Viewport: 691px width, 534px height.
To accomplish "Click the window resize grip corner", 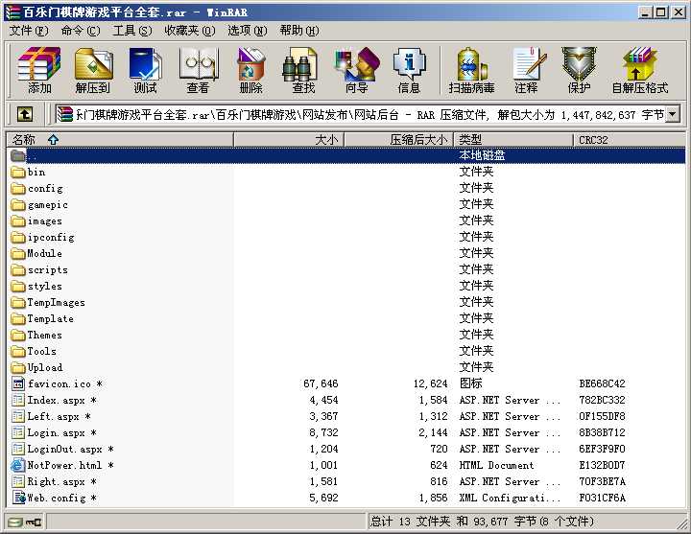I will [x=680, y=524].
